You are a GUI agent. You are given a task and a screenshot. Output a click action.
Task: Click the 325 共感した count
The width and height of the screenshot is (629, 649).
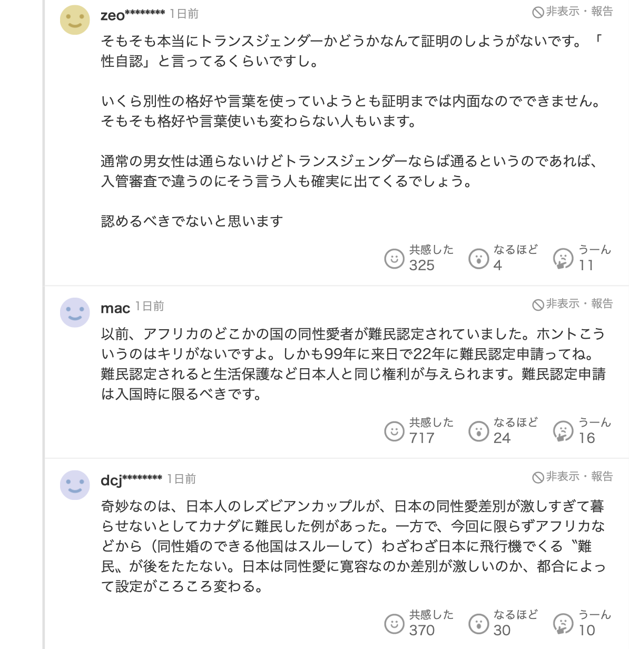[x=422, y=265]
